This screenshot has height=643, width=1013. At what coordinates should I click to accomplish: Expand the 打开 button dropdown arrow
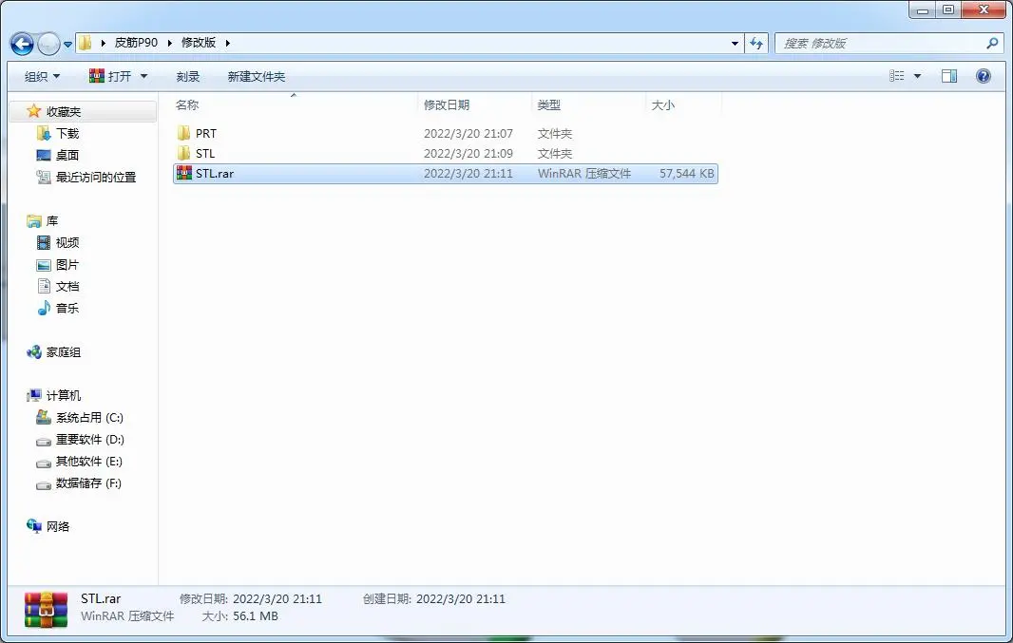point(144,76)
